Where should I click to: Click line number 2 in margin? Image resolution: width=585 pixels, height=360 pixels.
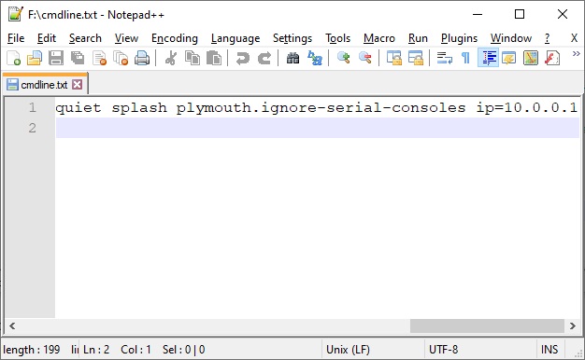pyautogui.click(x=33, y=128)
